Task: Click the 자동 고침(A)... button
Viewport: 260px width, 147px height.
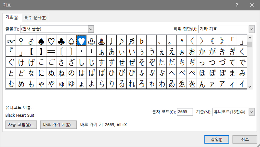Action: [x=21, y=125]
